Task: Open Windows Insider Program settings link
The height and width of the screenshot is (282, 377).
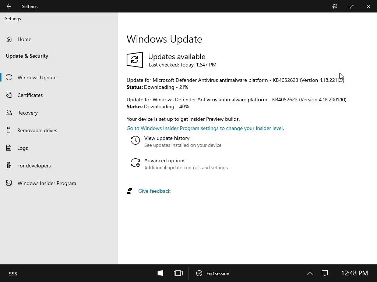Action: coord(205,128)
